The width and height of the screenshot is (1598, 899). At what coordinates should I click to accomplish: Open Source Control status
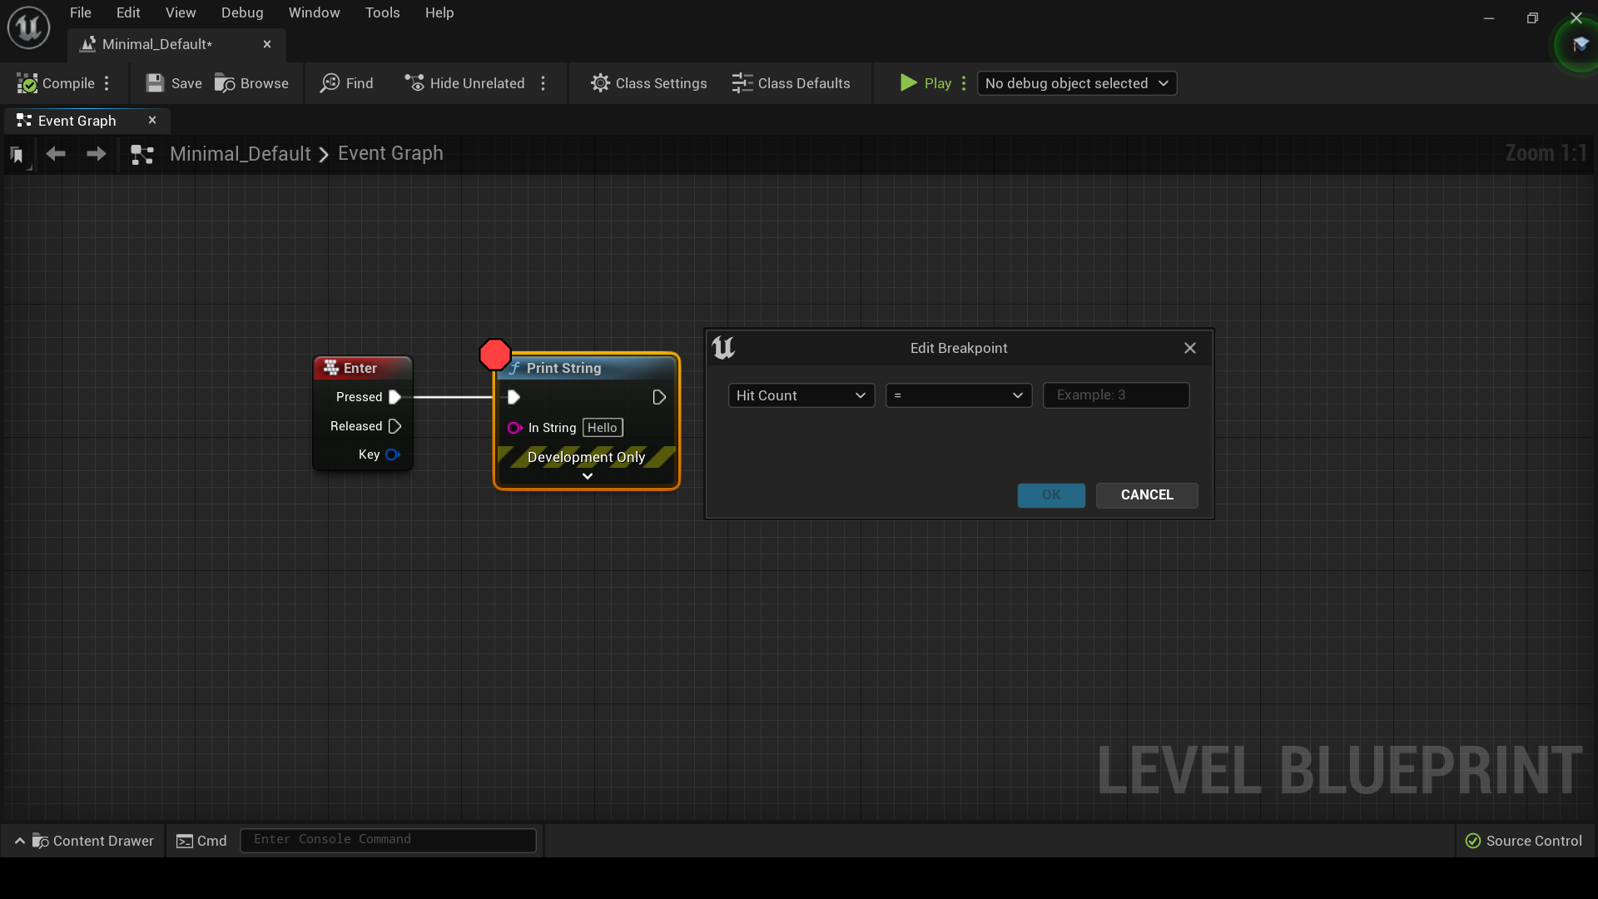tap(1524, 841)
